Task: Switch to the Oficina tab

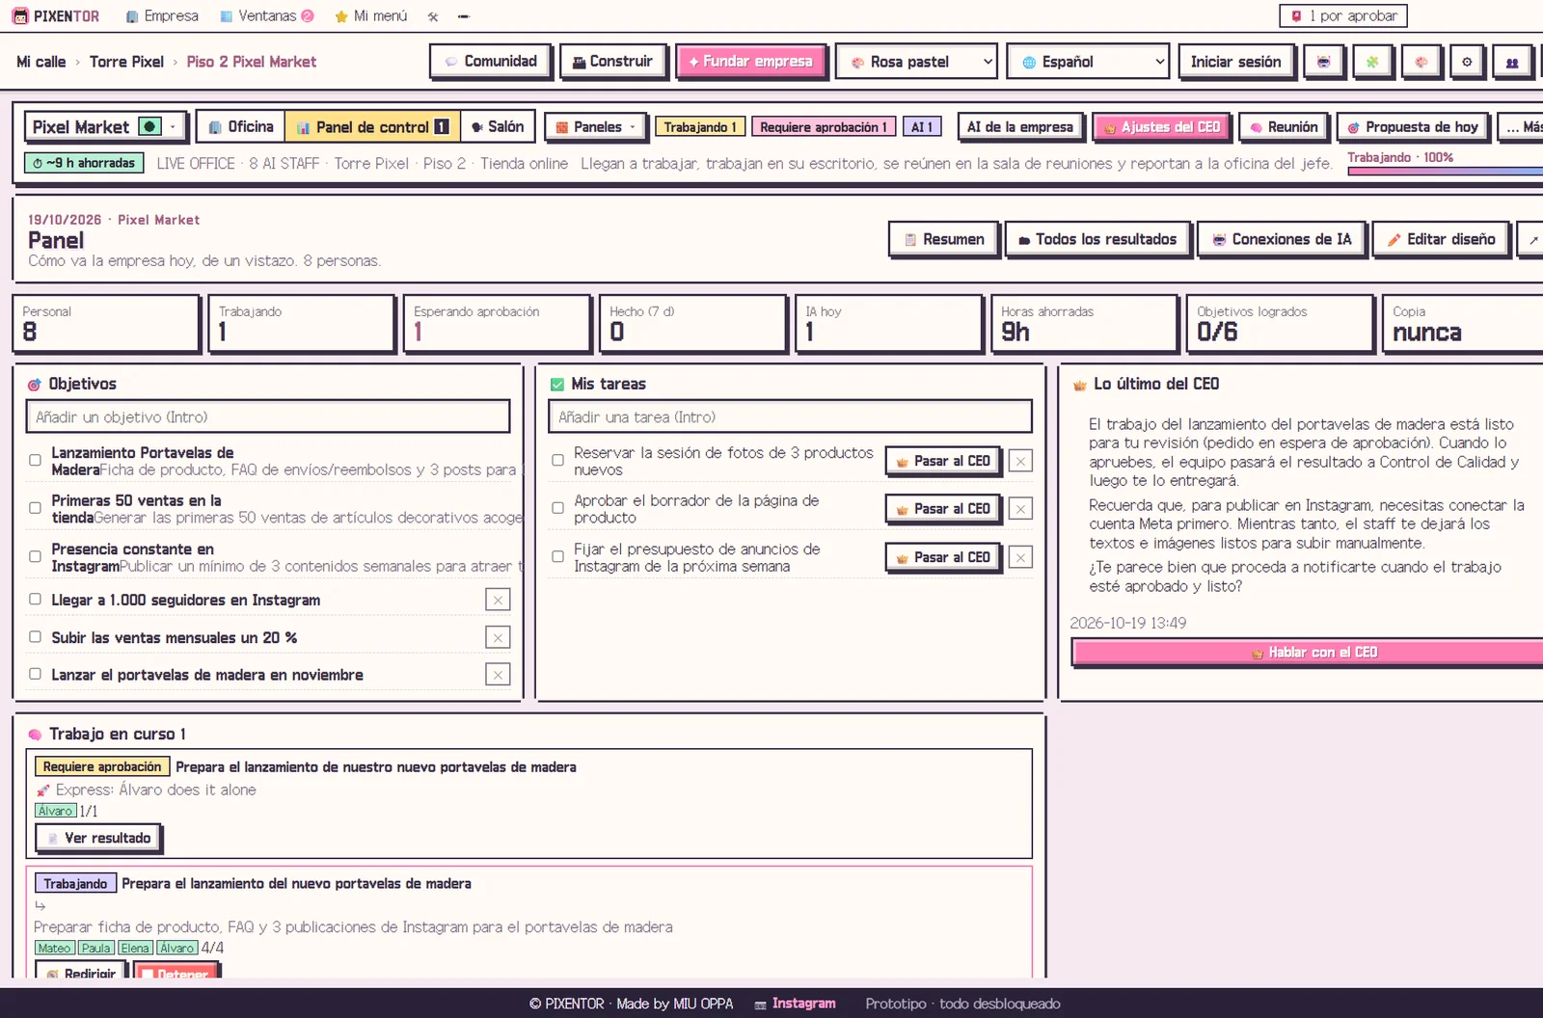Action: tap(241, 127)
